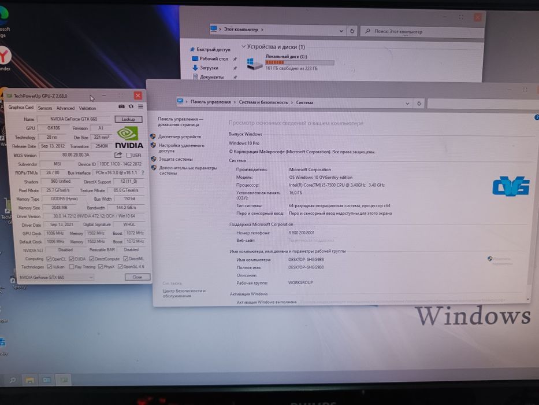The width and height of the screenshot is (539, 405).
Task: Open File Explorer from the taskbar
Action: (x=29, y=380)
